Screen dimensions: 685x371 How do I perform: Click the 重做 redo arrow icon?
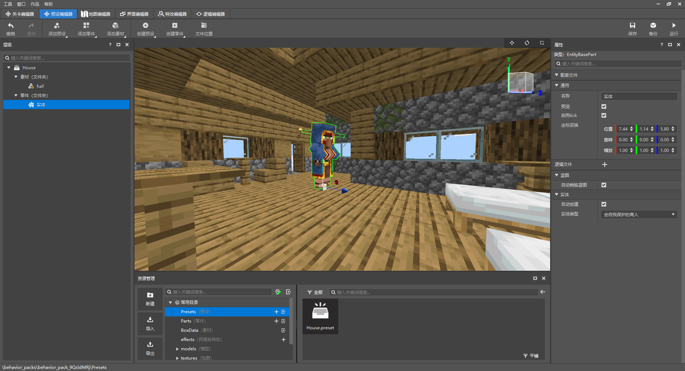coord(31,25)
